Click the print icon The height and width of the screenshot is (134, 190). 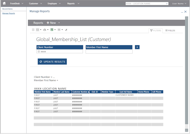point(45,30)
